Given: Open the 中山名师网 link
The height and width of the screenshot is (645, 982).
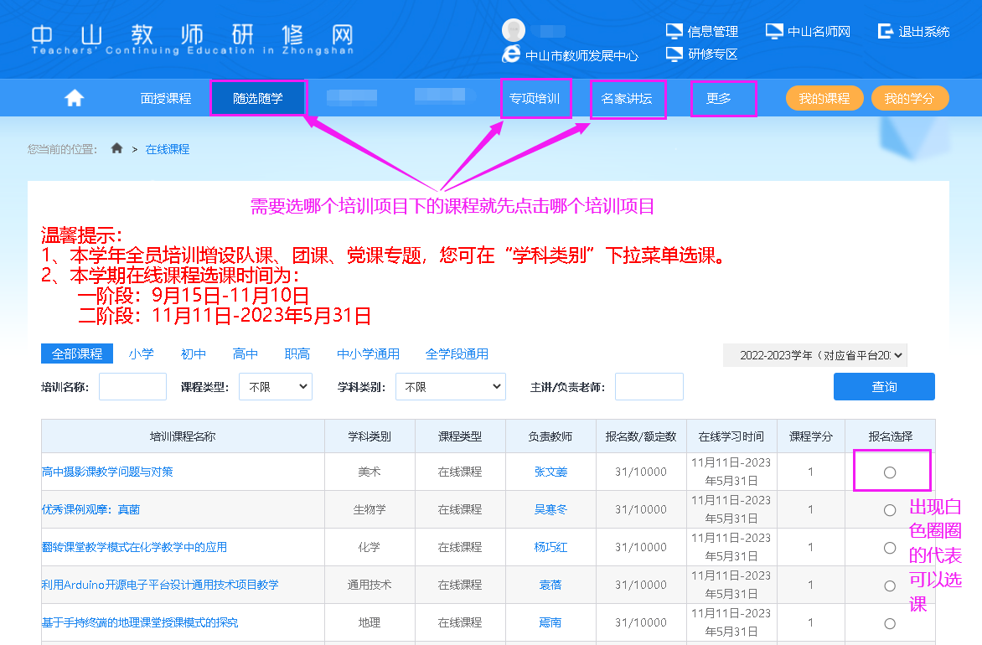Looking at the screenshot, I should [819, 31].
